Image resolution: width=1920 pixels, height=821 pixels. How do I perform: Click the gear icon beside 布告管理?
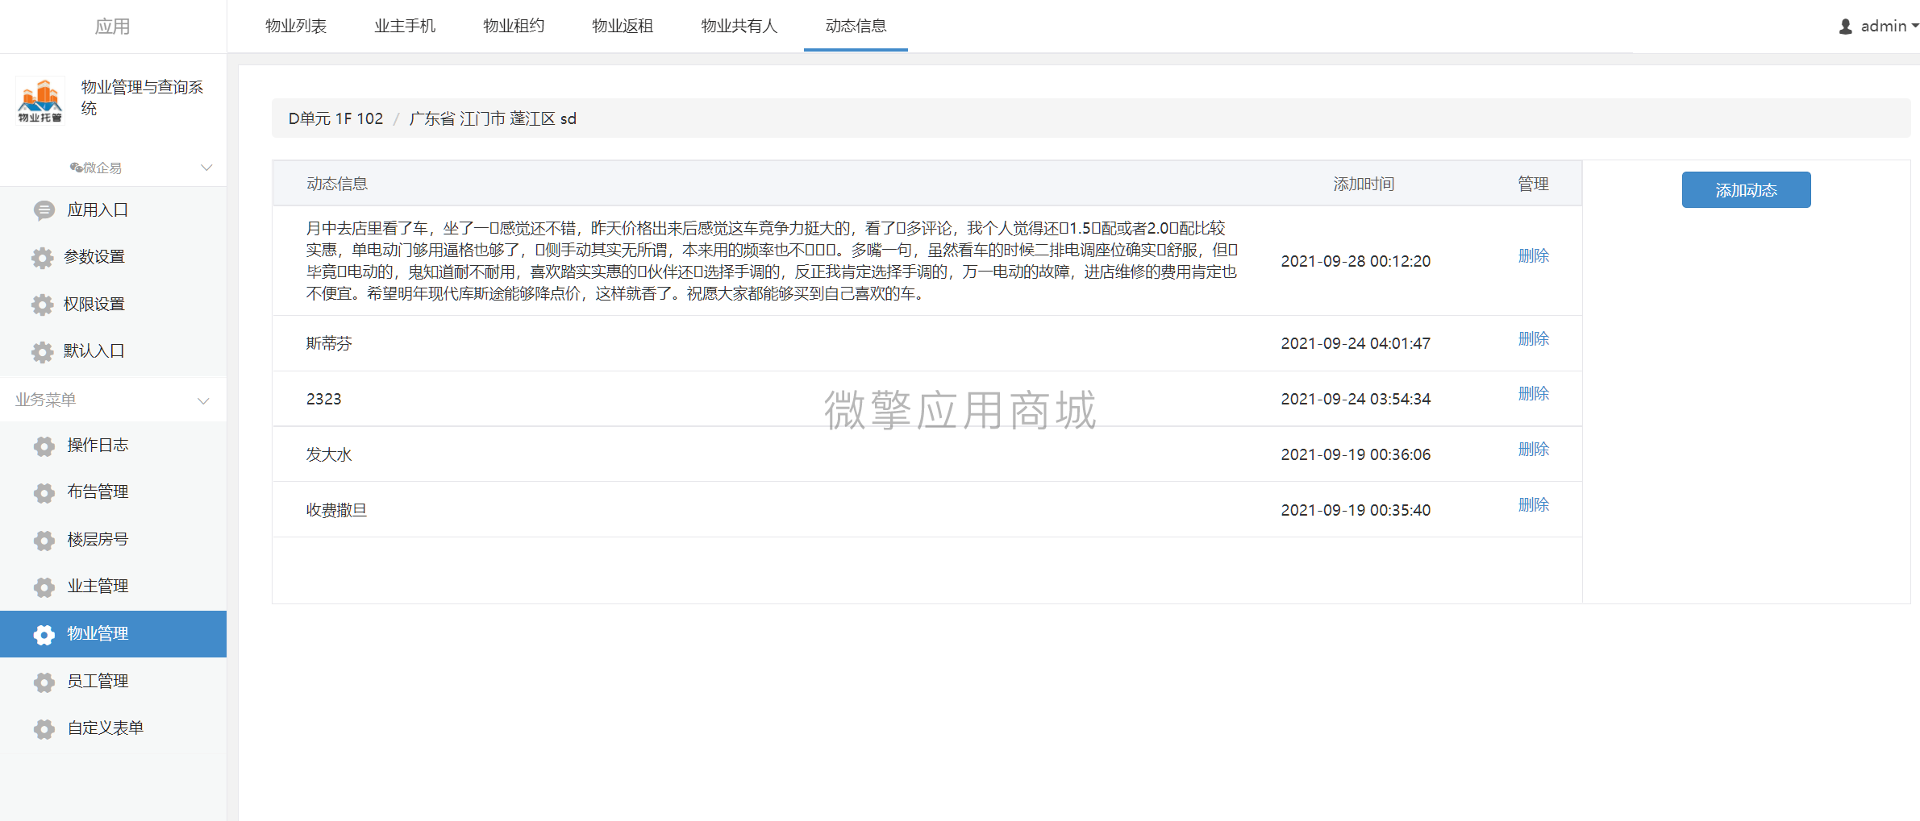pos(44,493)
